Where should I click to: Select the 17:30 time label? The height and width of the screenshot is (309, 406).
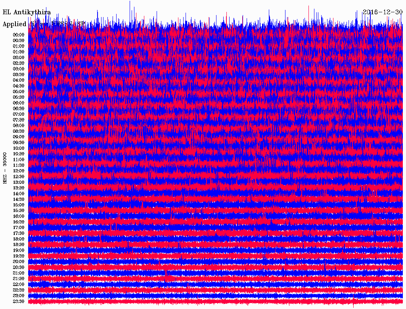[18, 233]
